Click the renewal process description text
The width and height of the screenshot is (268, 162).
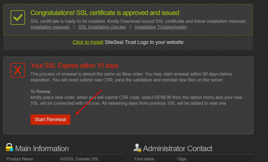pyautogui.click(x=131, y=77)
